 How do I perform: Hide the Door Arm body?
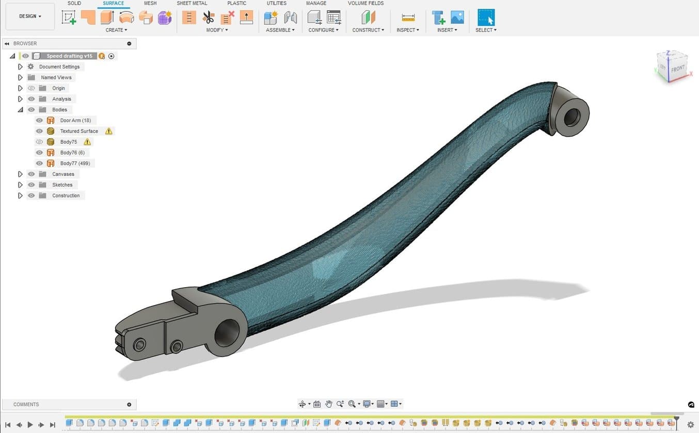(39, 120)
